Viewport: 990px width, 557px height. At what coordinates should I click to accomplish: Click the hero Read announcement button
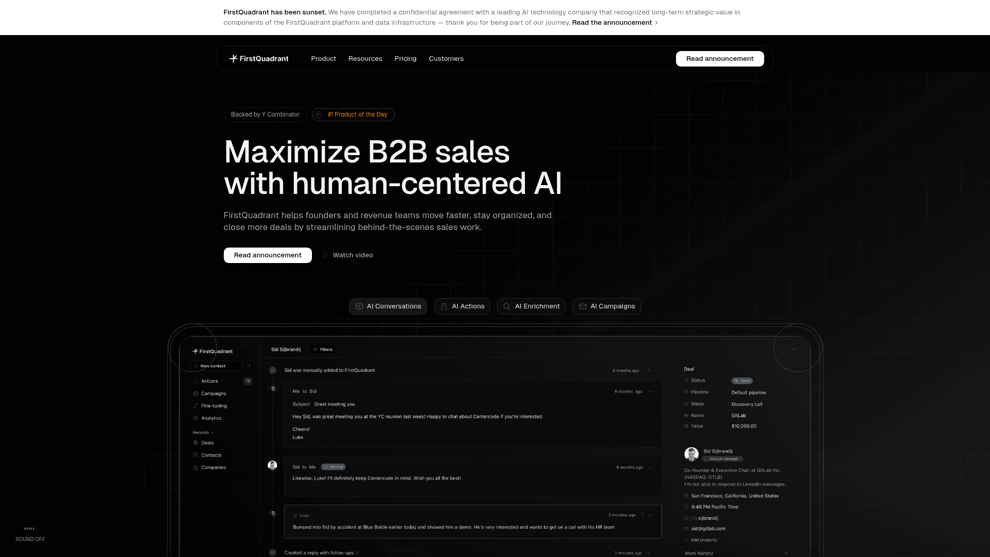(x=268, y=255)
